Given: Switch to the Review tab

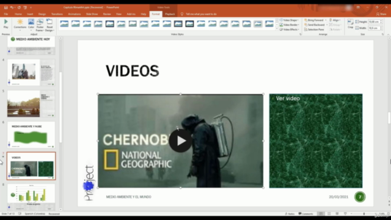Looking at the screenshot, I should [107, 14].
